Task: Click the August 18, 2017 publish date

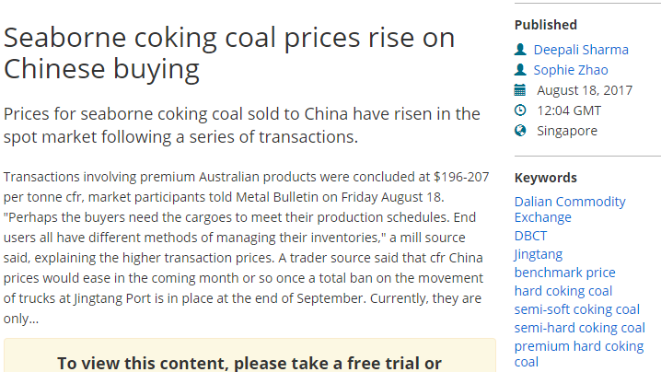Action: click(585, 90)
